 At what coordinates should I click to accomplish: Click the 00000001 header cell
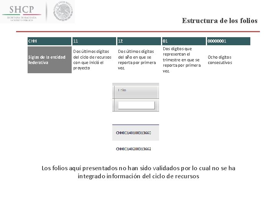[228, 41]
